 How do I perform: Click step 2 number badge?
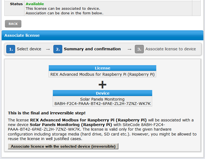pyautogui.click(x=58, y=49)
